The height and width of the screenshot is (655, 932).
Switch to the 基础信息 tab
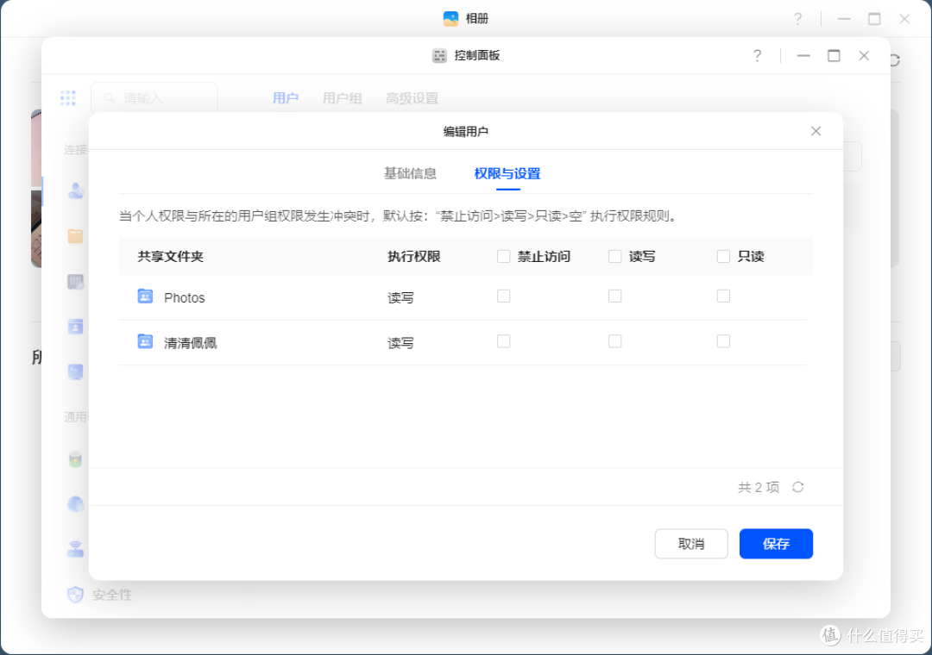(410, 173)
